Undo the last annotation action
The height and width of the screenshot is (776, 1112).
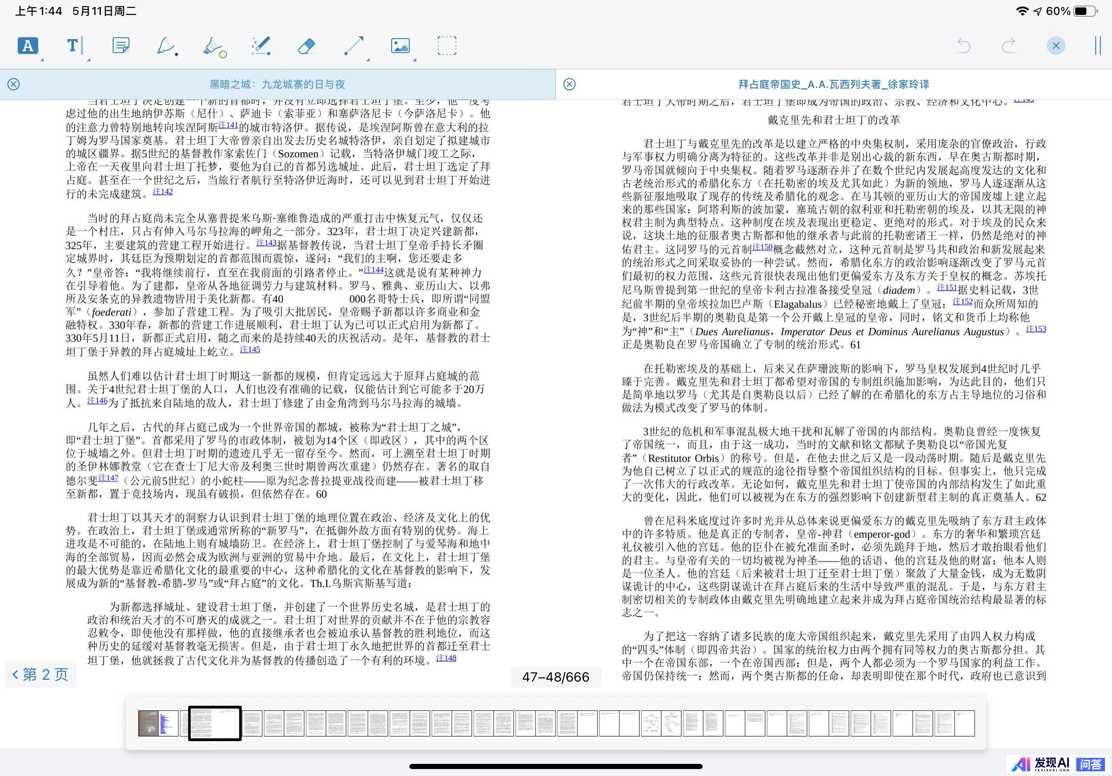[x=964, y=46]
